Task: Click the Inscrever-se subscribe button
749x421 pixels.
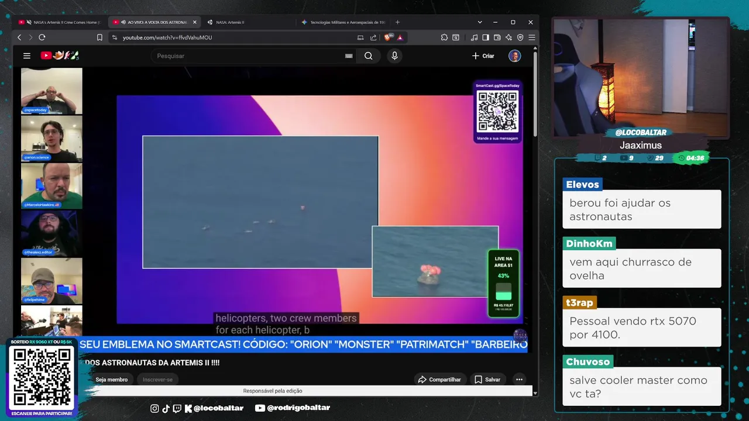Action: pyautogui.click(x=157, y=379)
